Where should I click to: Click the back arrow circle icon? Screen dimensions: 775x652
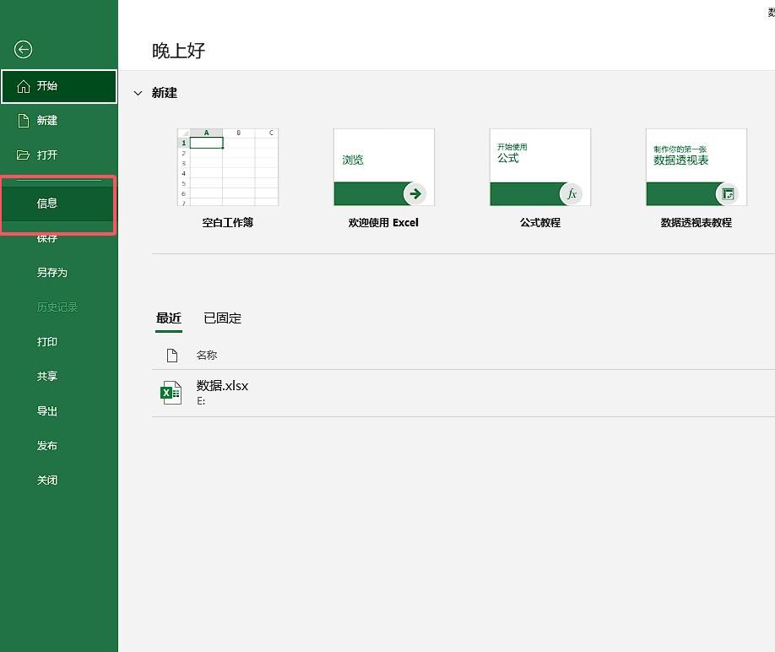tap(24, 50)
